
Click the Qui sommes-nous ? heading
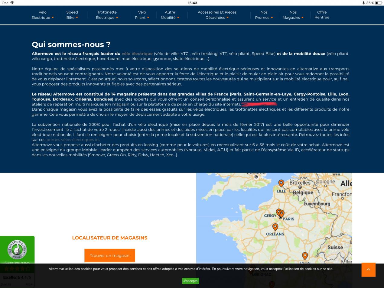pyautogui.click(x=71, y=44)
